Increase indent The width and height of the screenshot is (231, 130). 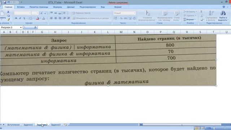click(x=69, y=18)
